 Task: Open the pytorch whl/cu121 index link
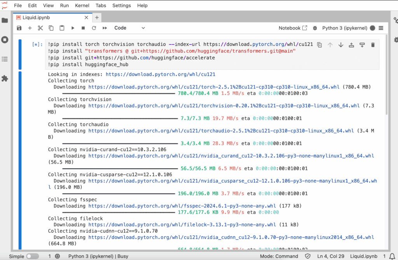(161, 74)
